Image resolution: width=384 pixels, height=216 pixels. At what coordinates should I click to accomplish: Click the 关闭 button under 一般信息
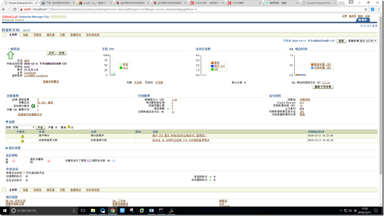(x=51, y=53)
